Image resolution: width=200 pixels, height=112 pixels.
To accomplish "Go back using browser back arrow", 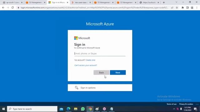I will click(x=3, y=7).
